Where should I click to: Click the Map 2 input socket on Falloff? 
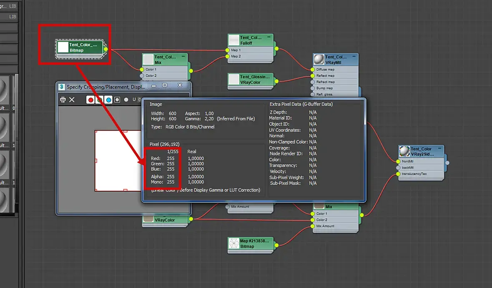click(228, 56)
